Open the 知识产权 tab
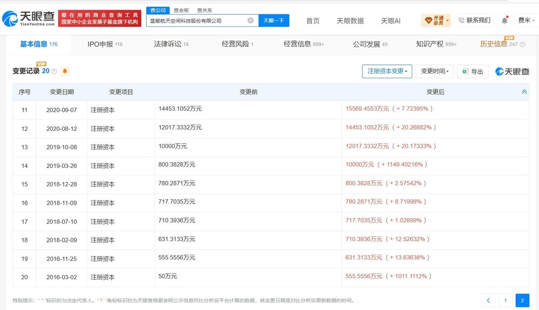 tap(436, 44)
